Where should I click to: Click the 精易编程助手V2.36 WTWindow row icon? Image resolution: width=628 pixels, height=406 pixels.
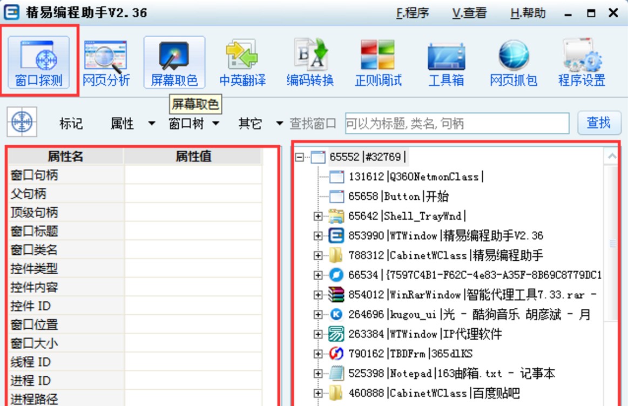tap(336, 235)
